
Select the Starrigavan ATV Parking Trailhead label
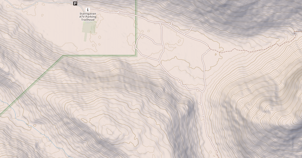pos(88,17)
